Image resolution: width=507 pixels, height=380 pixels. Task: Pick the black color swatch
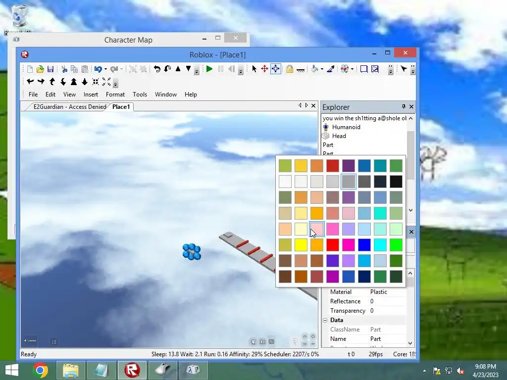tap(396, 182)
